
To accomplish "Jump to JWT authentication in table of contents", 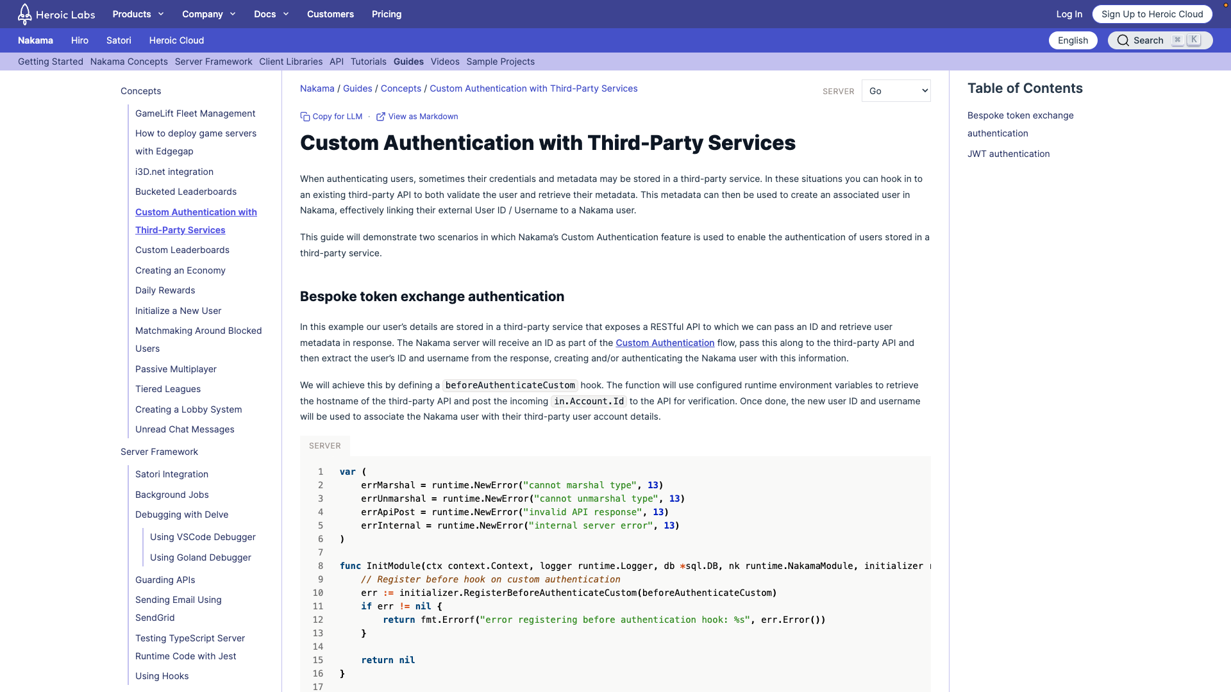I will click(1009, 154).
